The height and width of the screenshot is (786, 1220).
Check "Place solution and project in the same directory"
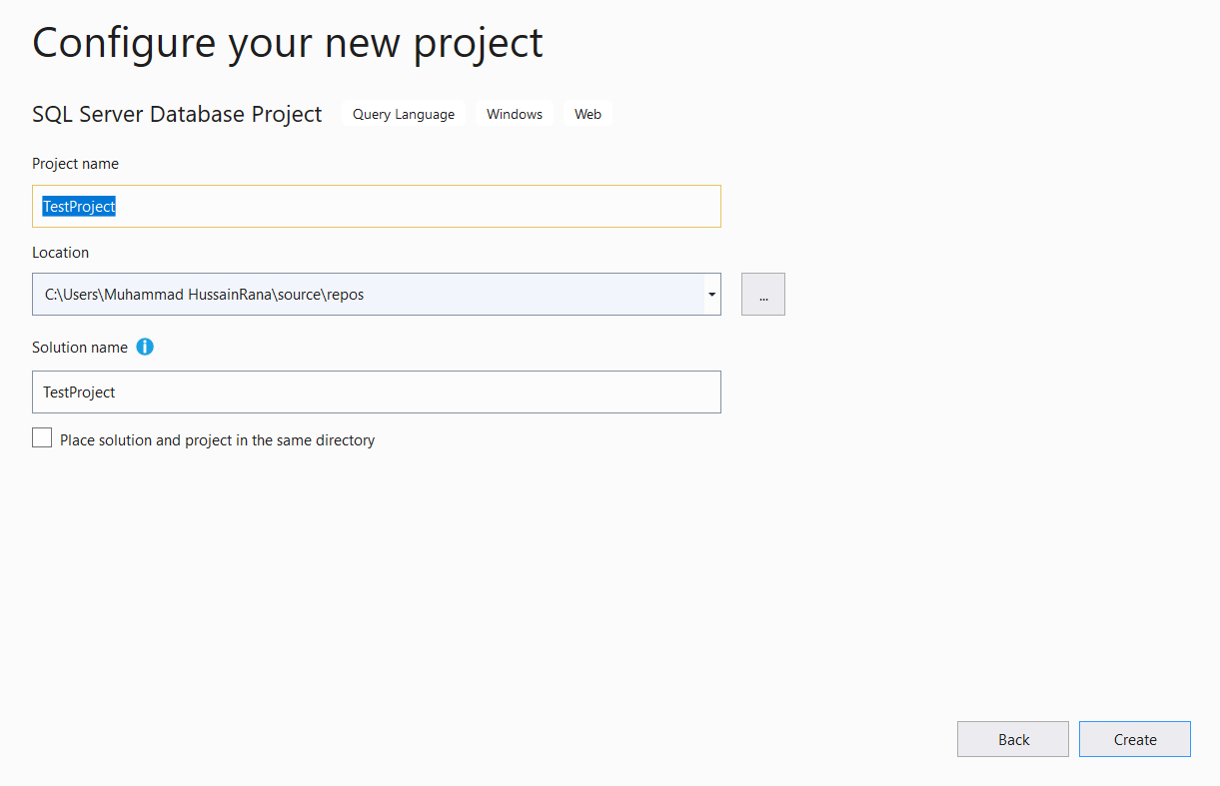(41, 437)
